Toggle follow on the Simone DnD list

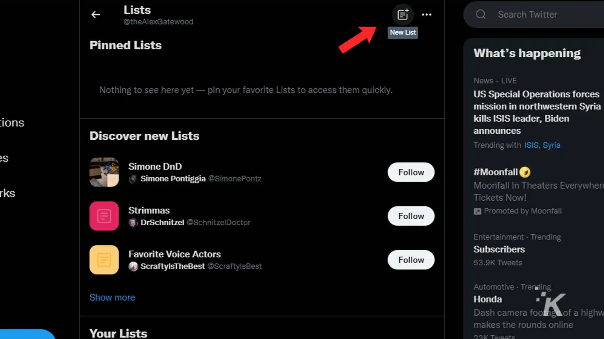pyautogui.click(x=411, y=172)
